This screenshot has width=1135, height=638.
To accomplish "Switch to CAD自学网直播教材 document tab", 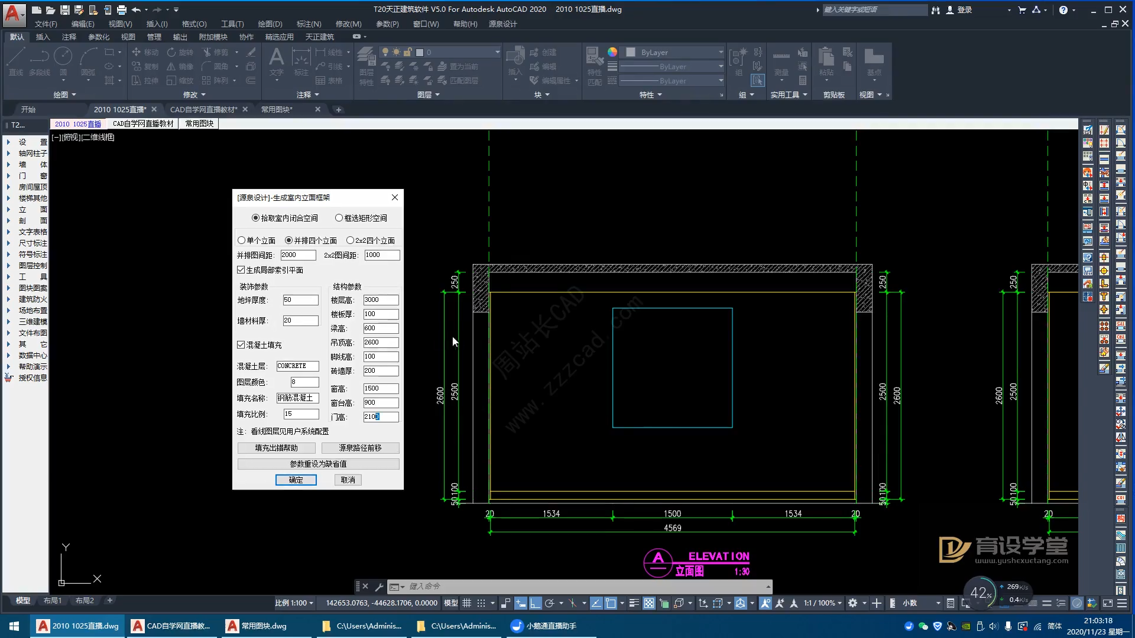I will click(204, 110).
